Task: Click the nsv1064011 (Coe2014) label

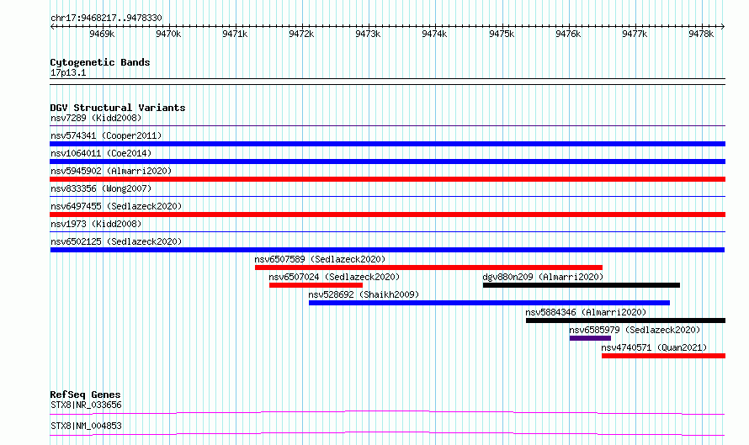Action: 101,153
